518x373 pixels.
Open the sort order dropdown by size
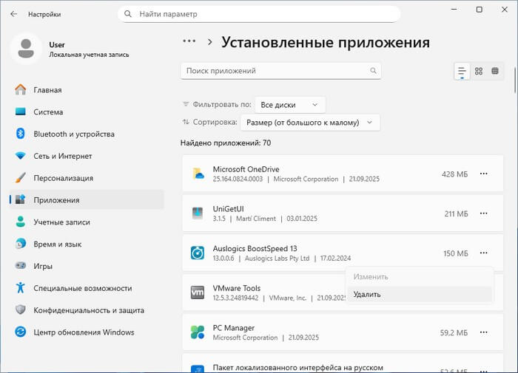[x=309, y=123]
